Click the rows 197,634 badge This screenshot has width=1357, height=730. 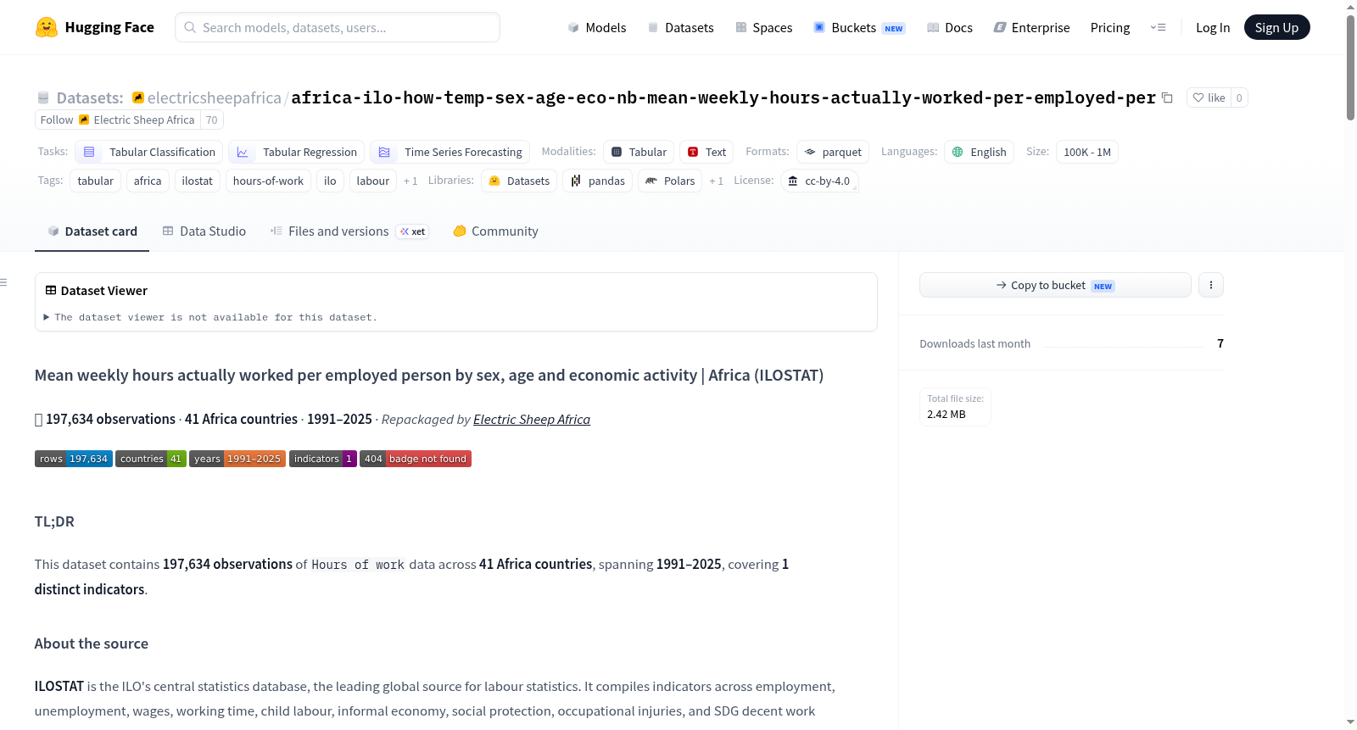pos(74,459)
